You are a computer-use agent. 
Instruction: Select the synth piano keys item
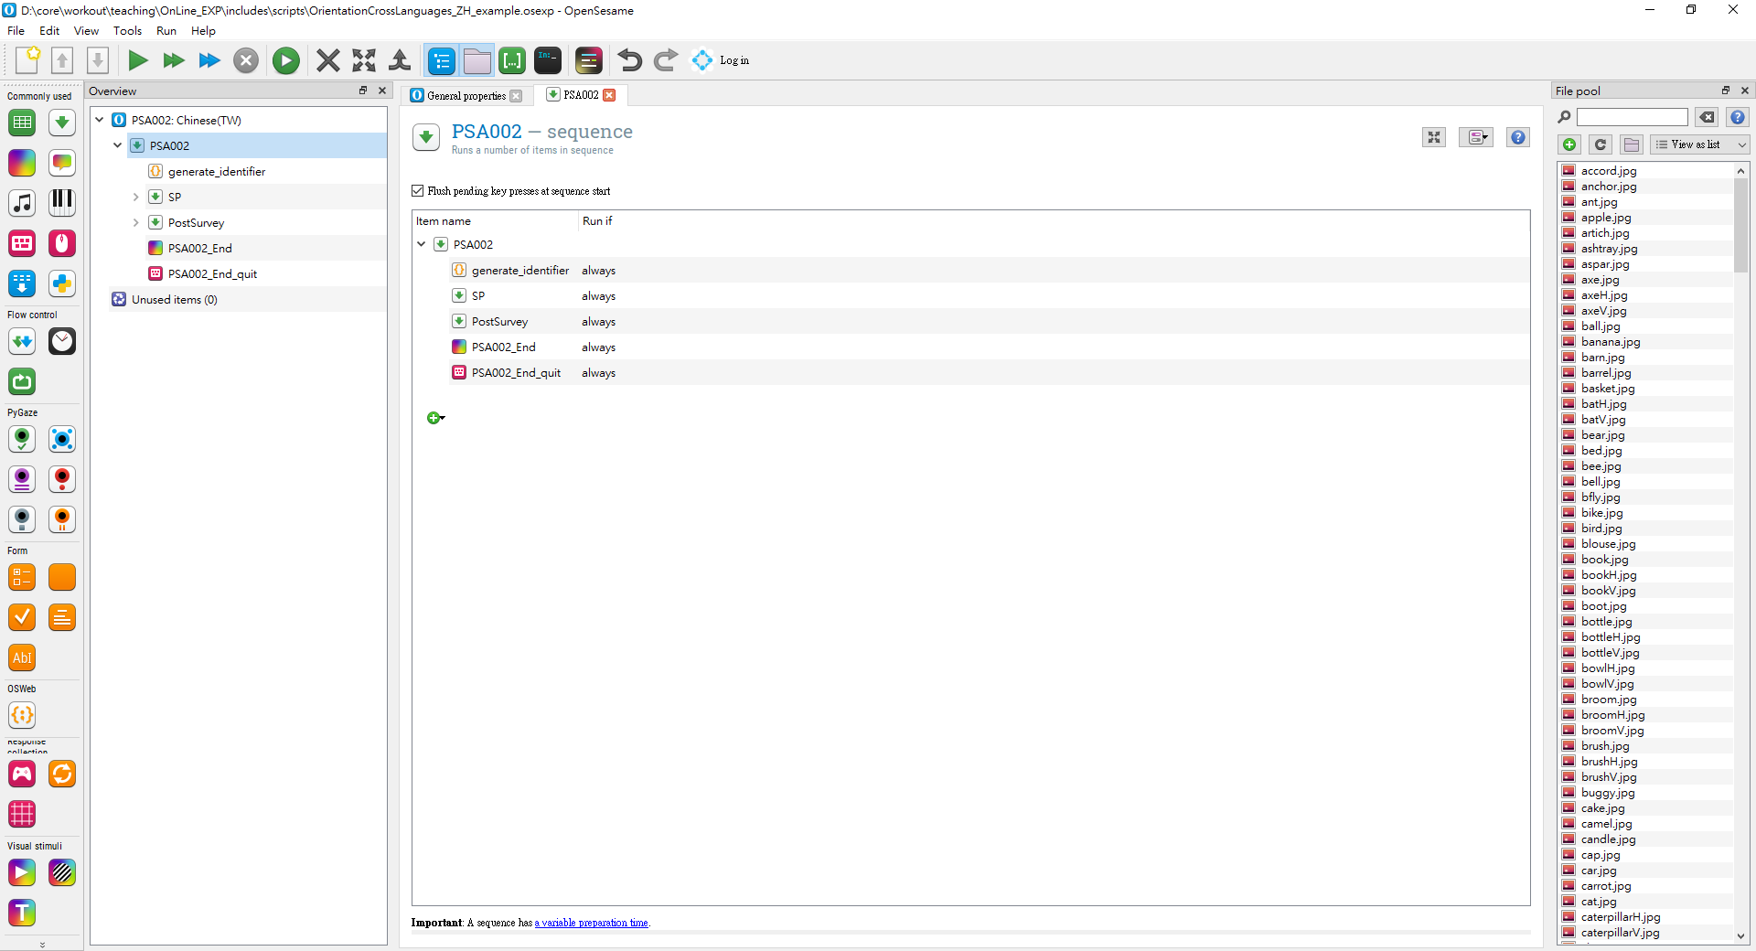click(x=62, y=203)
